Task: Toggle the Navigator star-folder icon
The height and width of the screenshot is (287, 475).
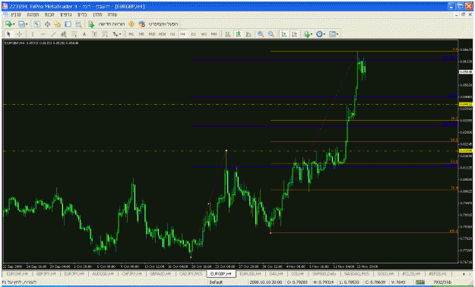Action: pos(57,24)
